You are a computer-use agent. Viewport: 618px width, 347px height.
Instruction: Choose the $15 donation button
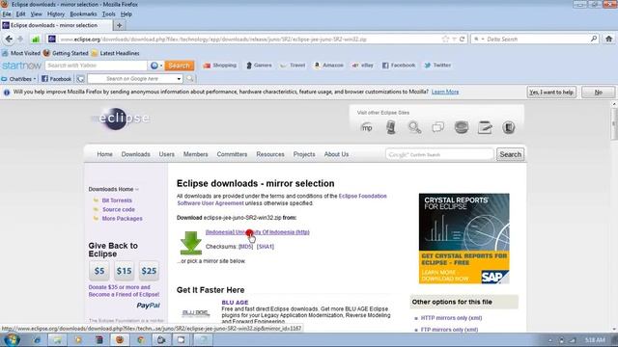coord(124,271)
